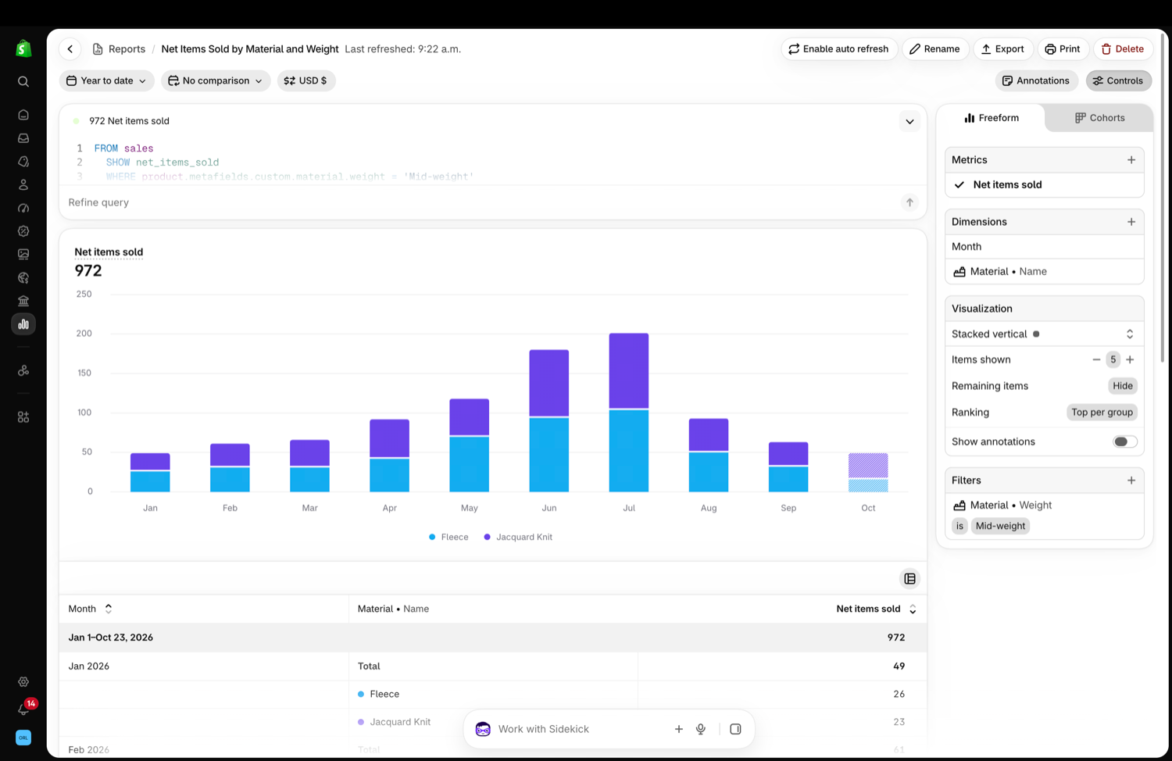This screenshot has width=1172, height=761.
Task: Open the Annotations panel button
Action: pos(1036,80)
